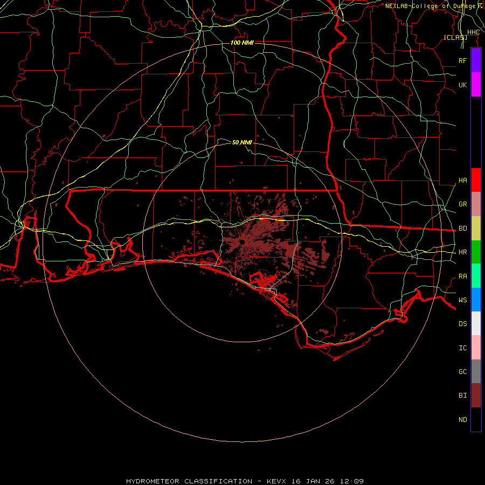Click the "RF" legend label
This screenshot has height=485, width=485.
[462, 60]
